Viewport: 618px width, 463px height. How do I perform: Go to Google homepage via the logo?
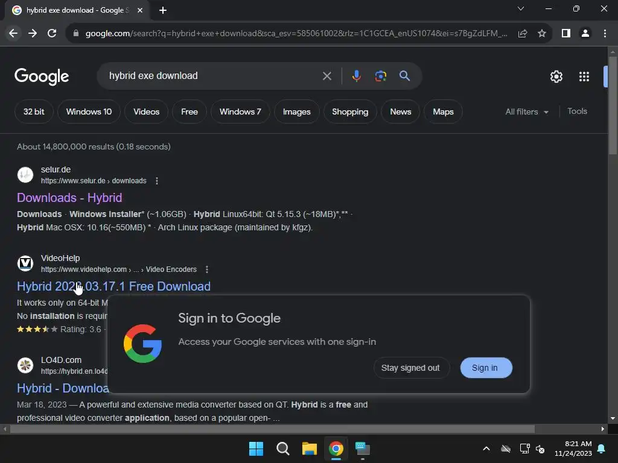[42, 77]
